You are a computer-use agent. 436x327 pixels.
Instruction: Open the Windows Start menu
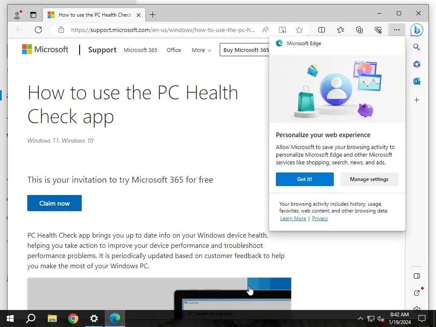[x=10, y=318]
